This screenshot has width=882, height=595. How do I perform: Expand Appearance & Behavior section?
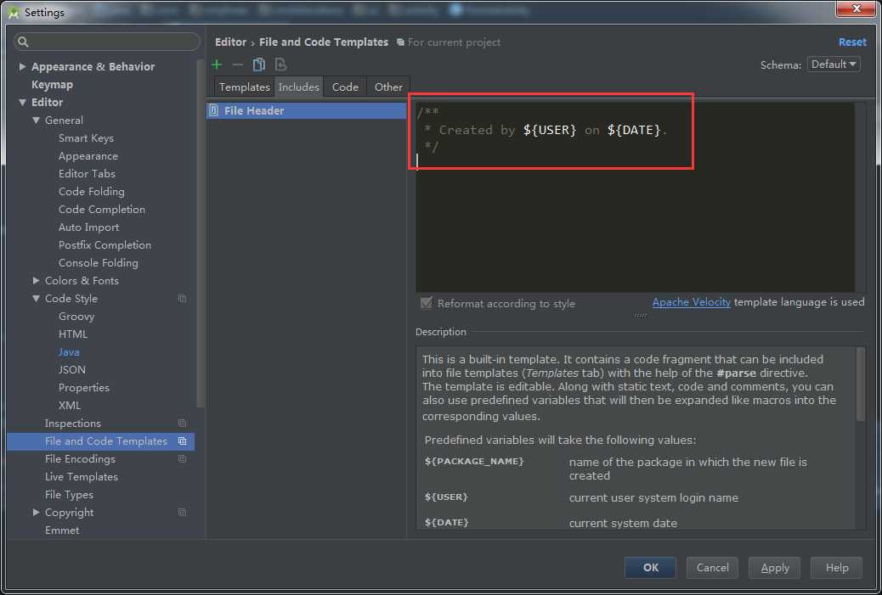click(22, 66)
